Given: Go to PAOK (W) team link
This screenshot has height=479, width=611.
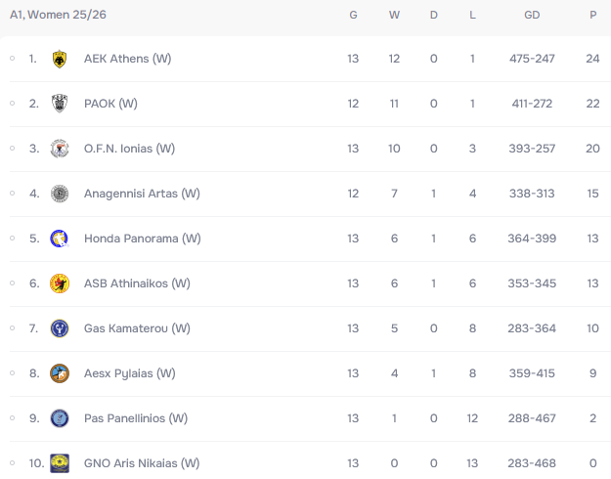Looking at the screenshot, I should click(x=110, y=104).
